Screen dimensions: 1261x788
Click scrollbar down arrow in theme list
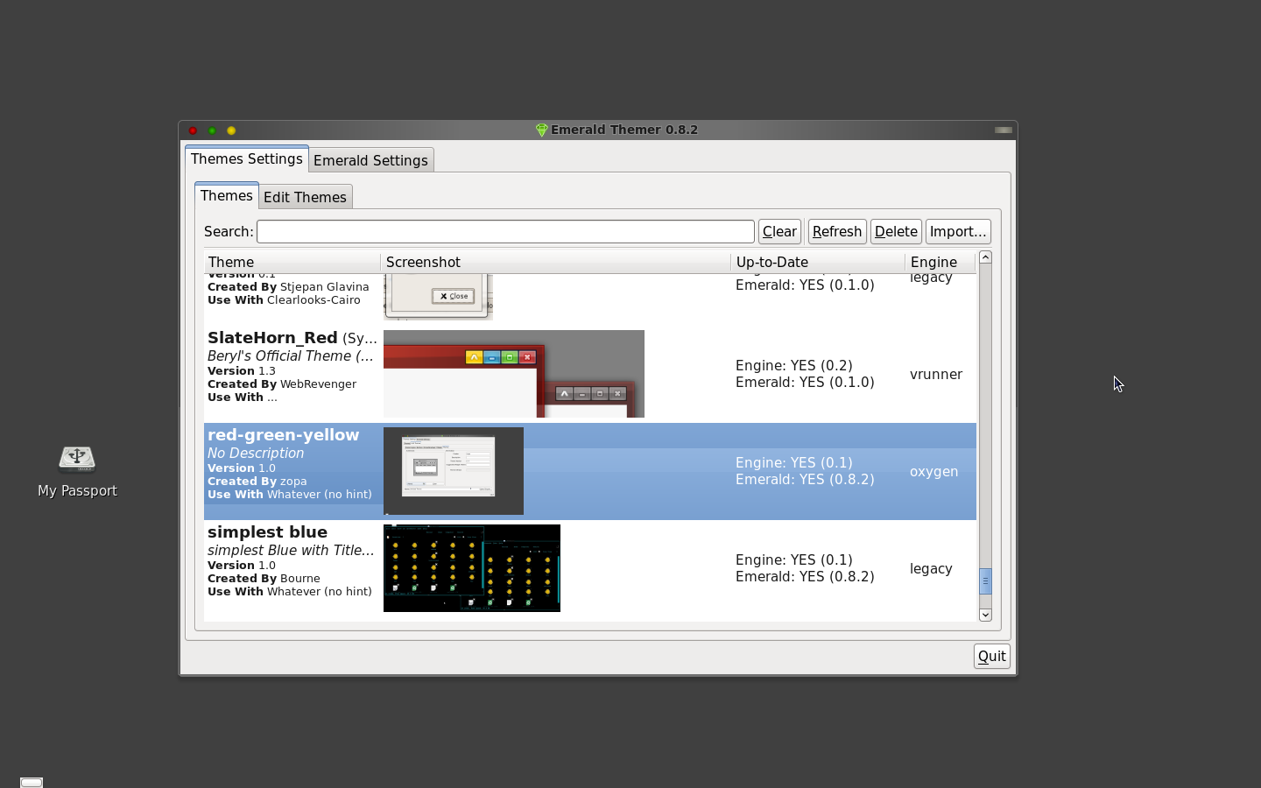pyautogui.click(x=985, y=615)
